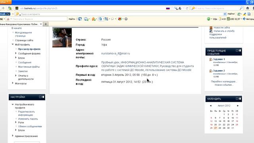
Task: Click the Найти button in Yandex toolbar
Action: coord(72,19)
